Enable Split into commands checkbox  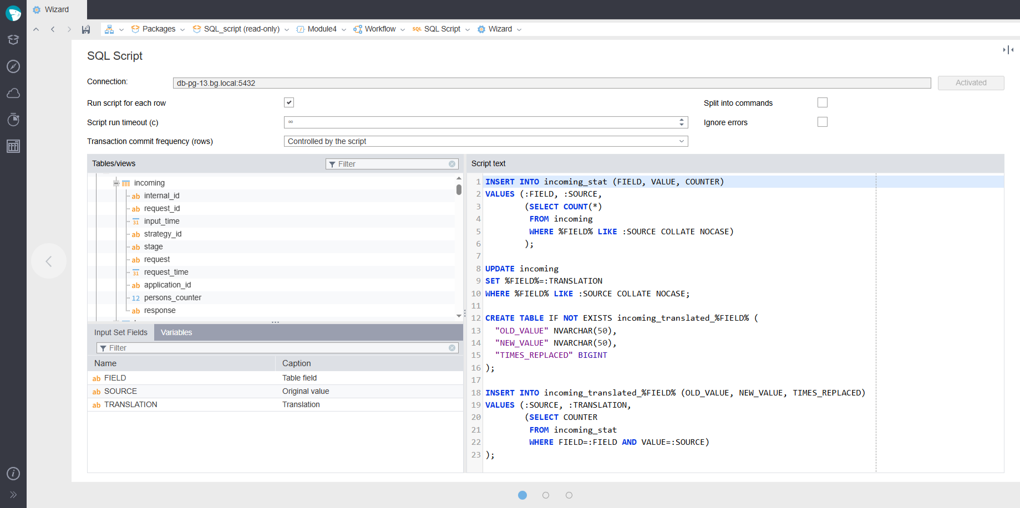(x=822, y=102)
